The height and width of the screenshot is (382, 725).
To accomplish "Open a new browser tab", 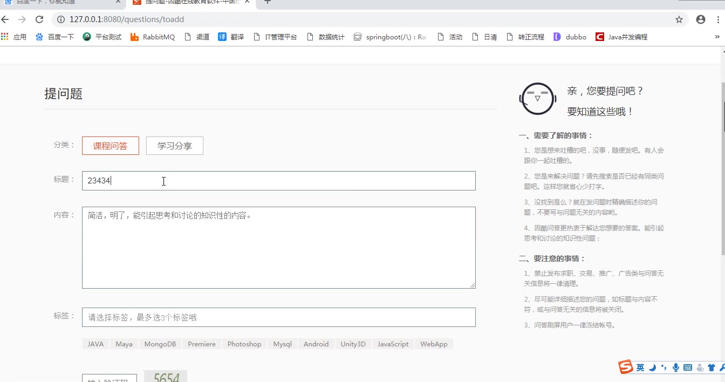I will tap(267, 2).
